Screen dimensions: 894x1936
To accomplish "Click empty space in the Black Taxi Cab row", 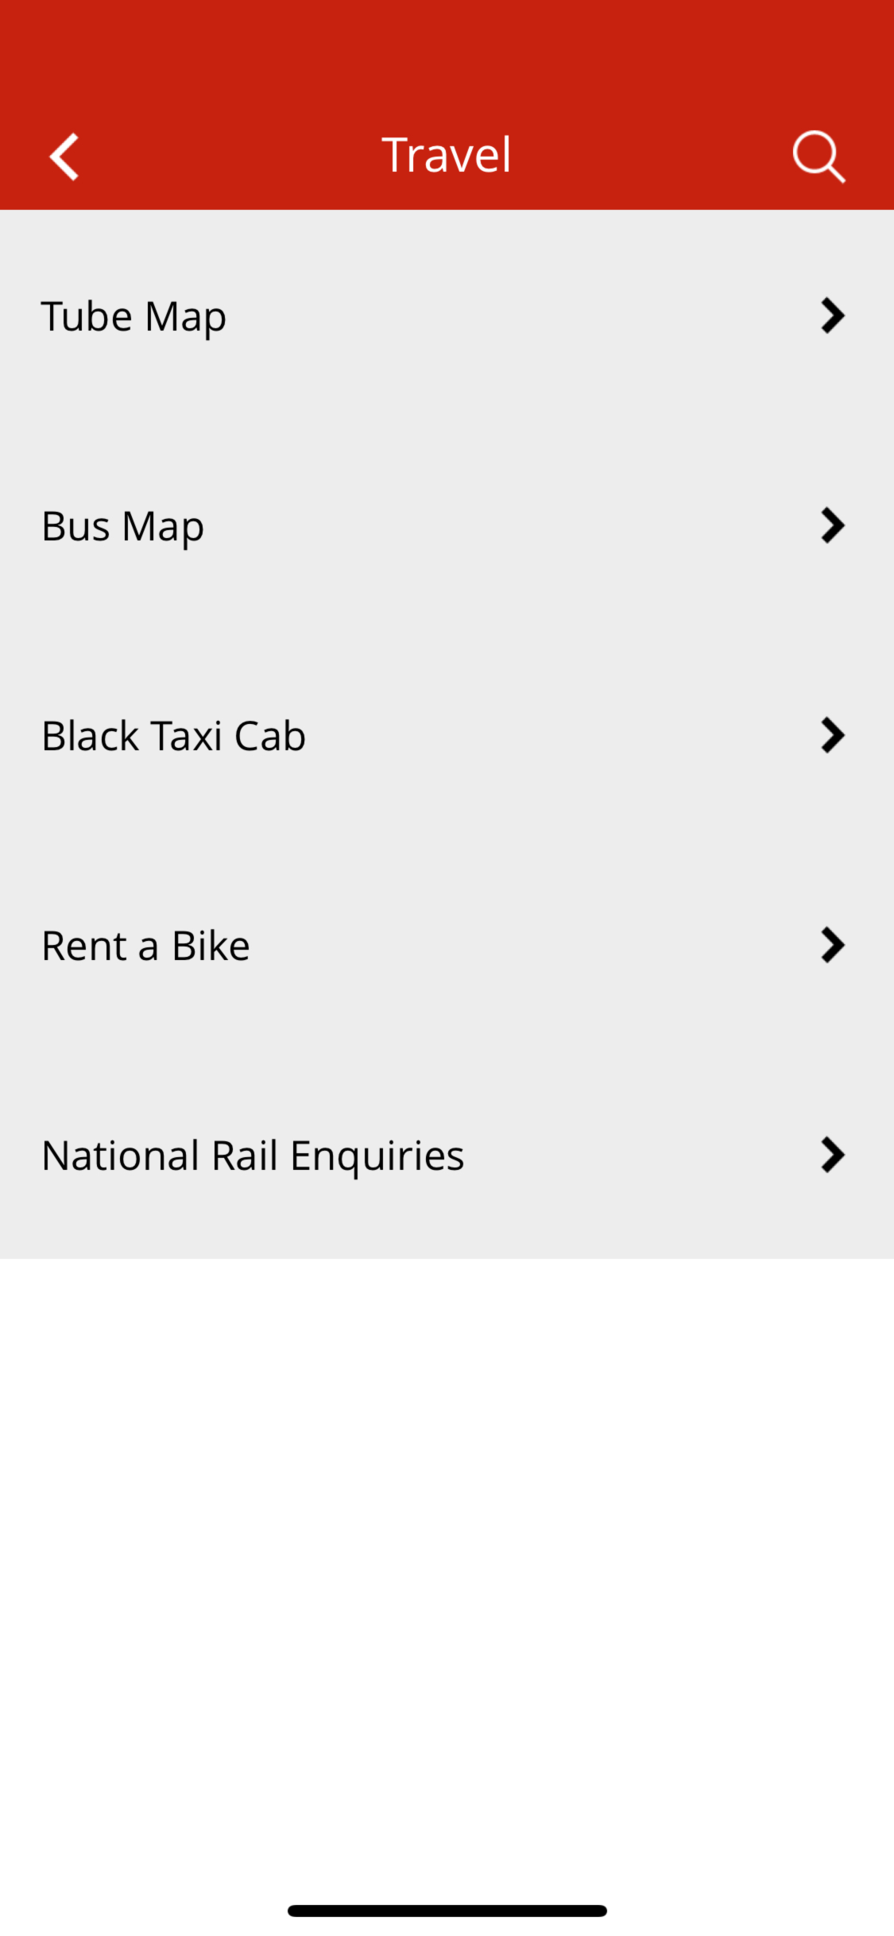I will [556, 735].
